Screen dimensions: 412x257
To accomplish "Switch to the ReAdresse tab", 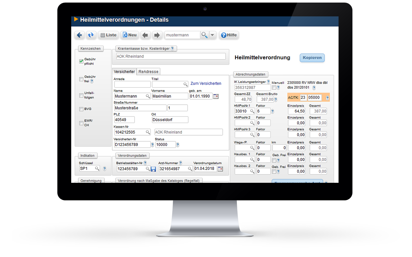I will [148, 72].
